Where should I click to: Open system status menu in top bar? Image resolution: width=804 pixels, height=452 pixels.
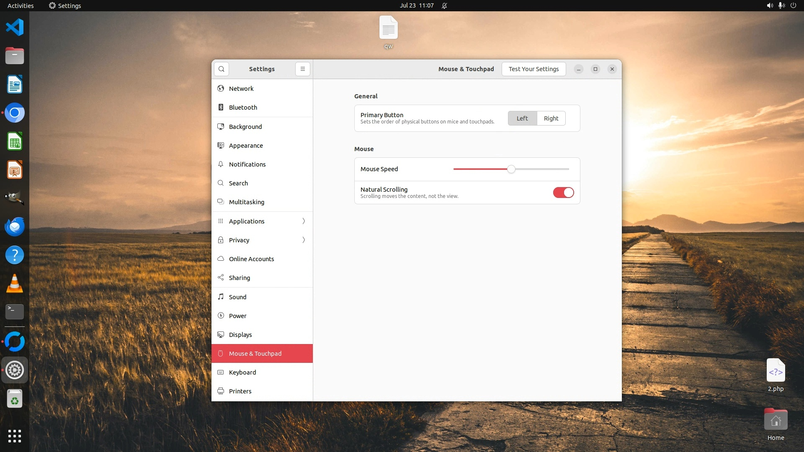tap(781, 5)
